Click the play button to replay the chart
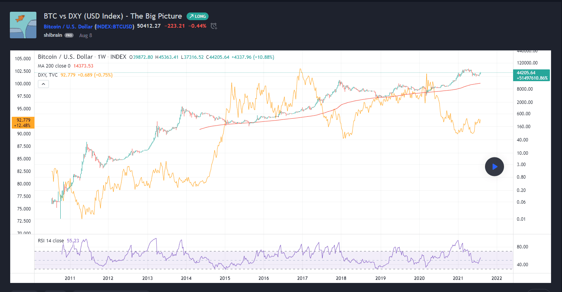562x292 pixels. coord(494,166)
